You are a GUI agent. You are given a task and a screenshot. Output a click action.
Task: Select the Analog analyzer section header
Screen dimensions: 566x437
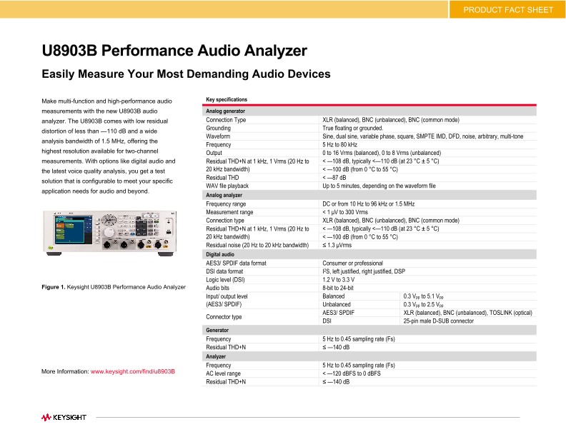(369, 195)
